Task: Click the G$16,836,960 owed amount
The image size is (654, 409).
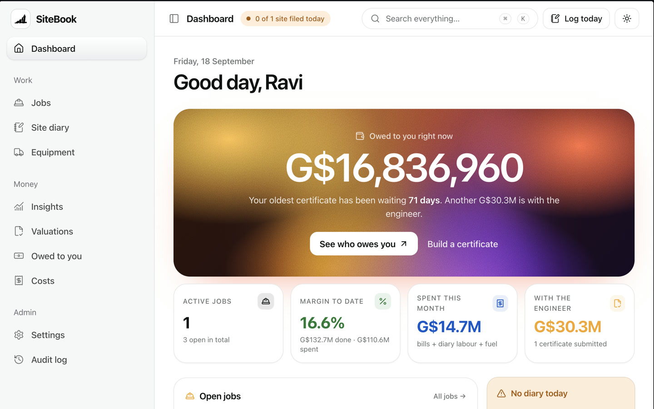Action: click(404, 168)
